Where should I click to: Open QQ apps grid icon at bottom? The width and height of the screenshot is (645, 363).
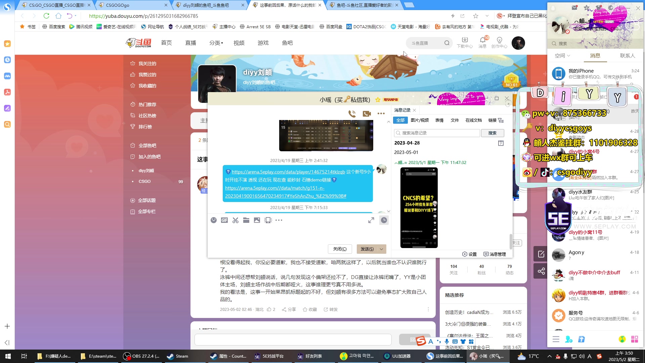pos(635,339)
